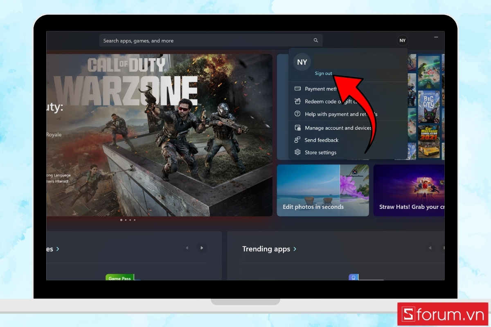491x327 pixels.
Task: Open Help with payment and refunds
Action: click(348, 114)
